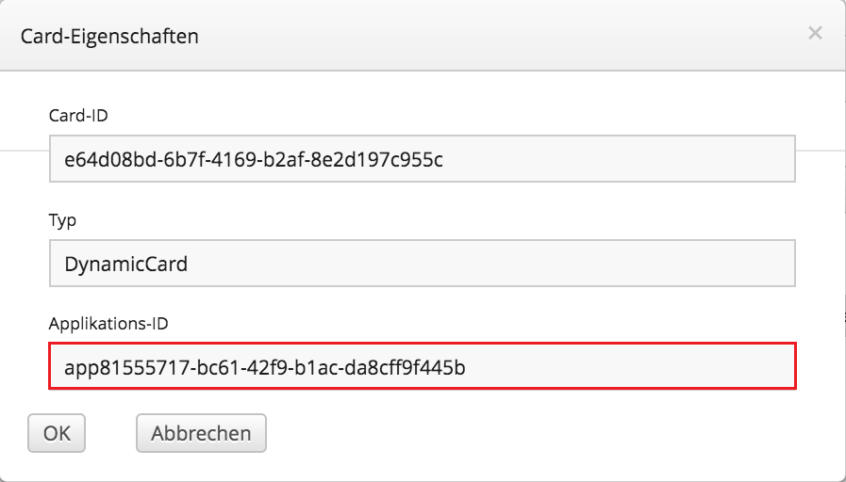The width and height of the screenshot is (846, 482).
Task: Activate the OK button beside Abbrechen
Action: [57, 433]
